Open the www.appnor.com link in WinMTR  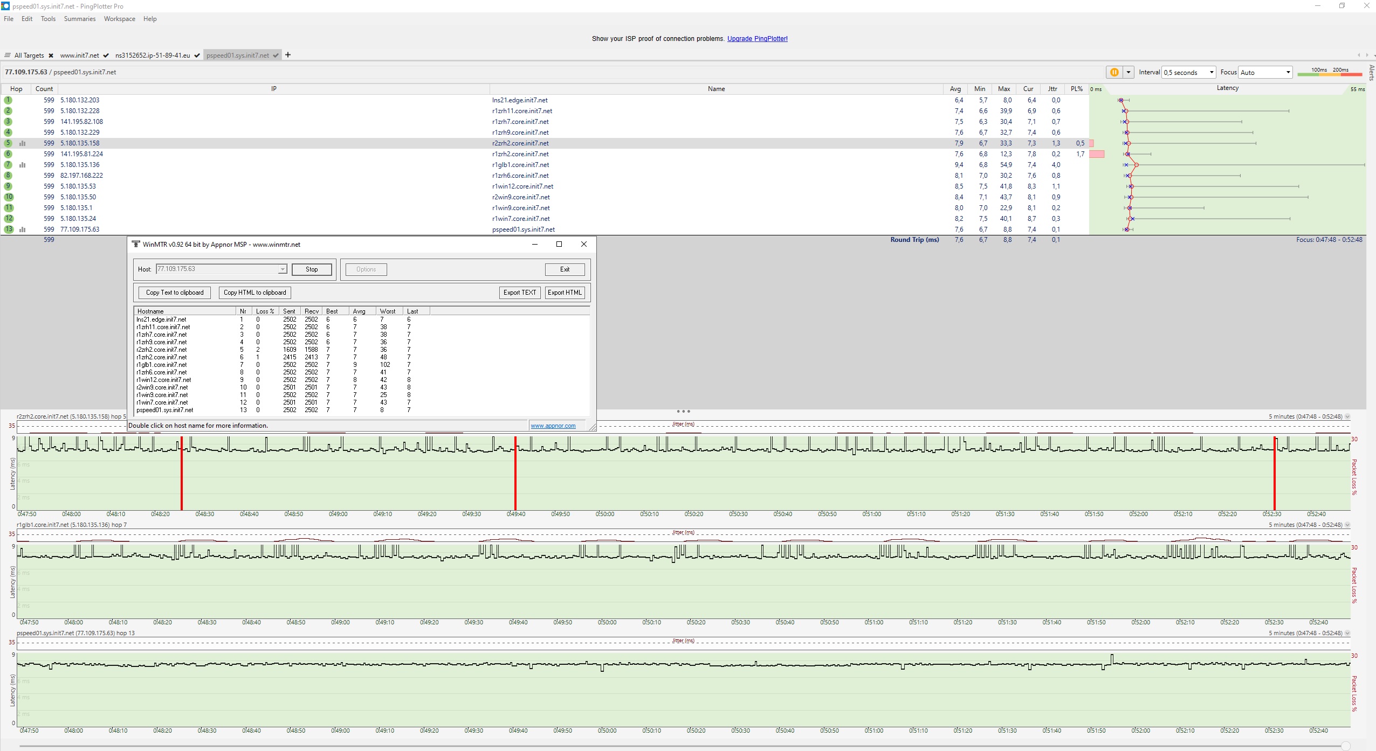pyautogui.click(x=553, y=426)
